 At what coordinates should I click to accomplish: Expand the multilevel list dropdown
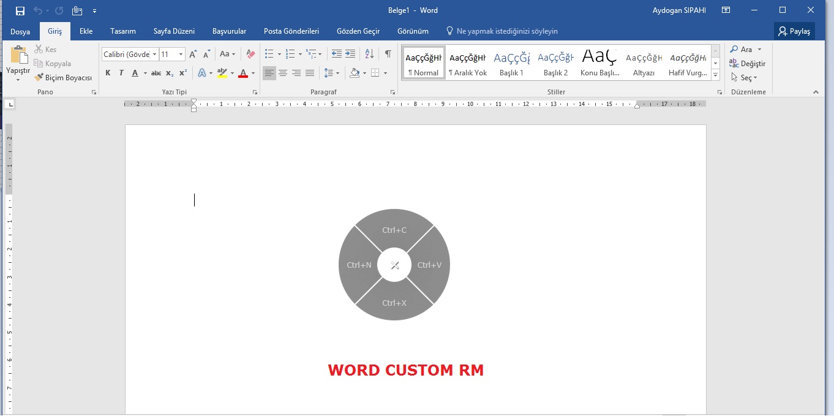pos(320,55)
